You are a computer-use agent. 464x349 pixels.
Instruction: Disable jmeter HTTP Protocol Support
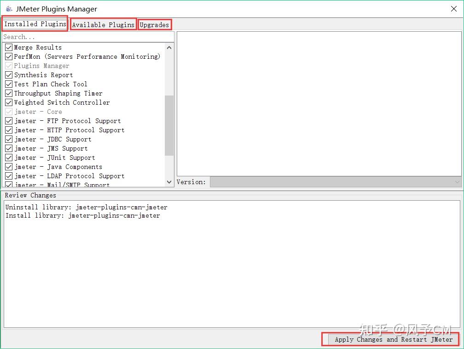(x=8, y=129)
